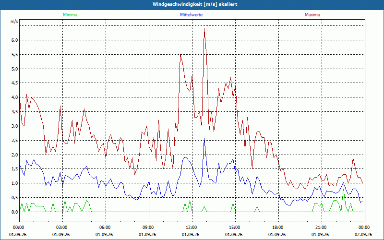Click the 1,0 y-axis value

[x=15, y=183]
